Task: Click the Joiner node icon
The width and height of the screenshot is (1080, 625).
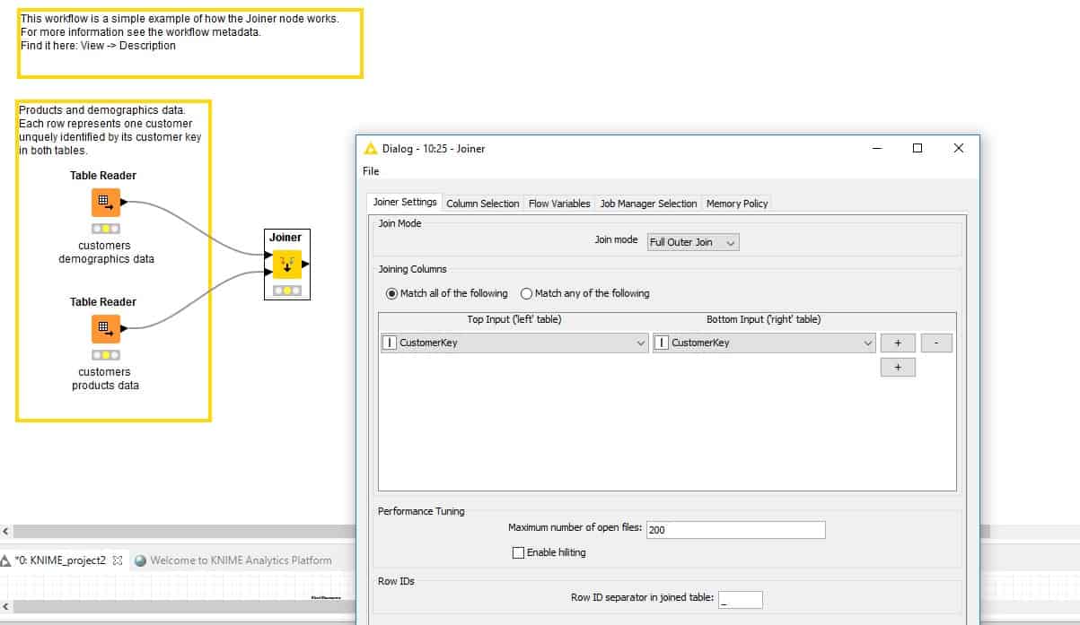Action: pos(287,265)
